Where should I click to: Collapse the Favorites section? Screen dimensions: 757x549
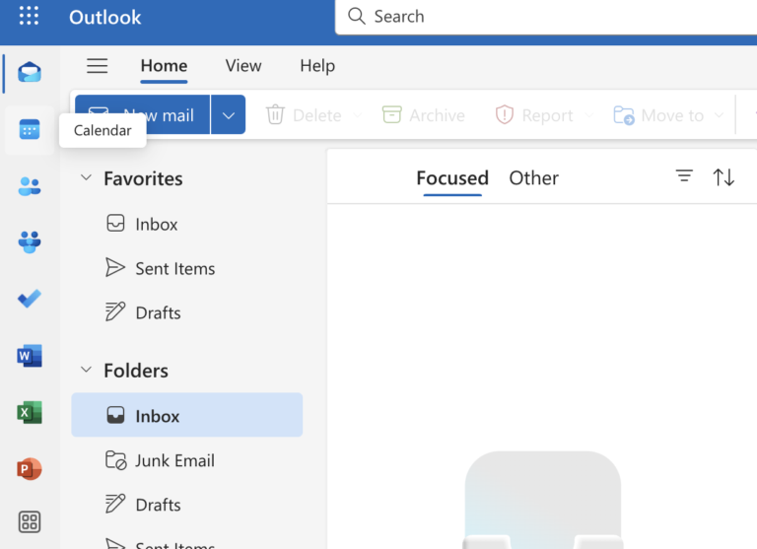(x=86, y=178)
